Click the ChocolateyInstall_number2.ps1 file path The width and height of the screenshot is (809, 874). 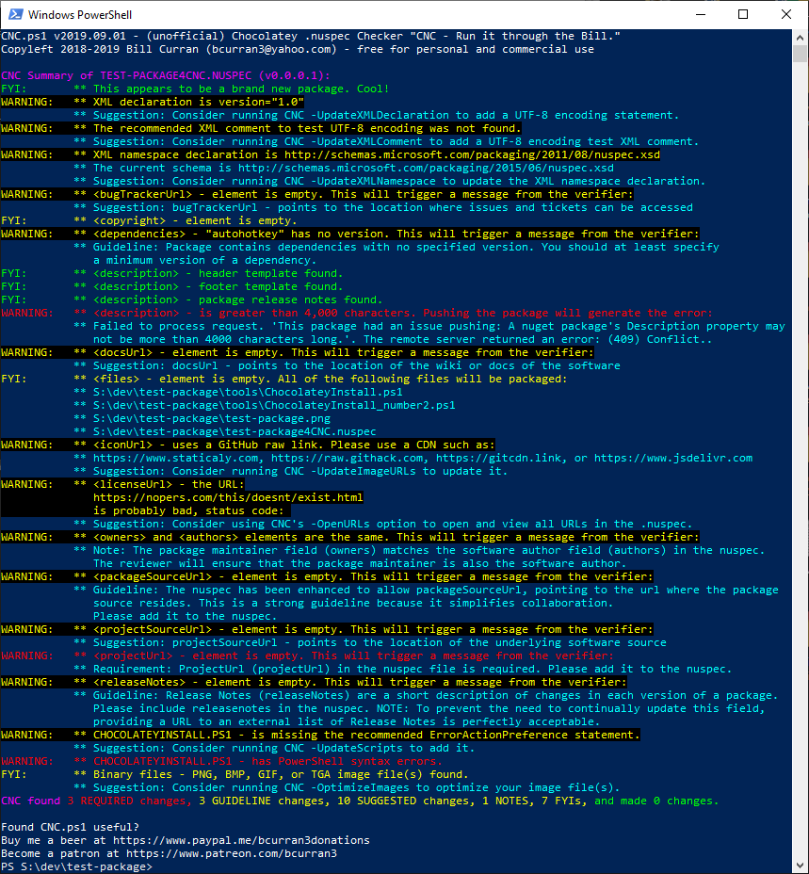[x=274, y=405]
